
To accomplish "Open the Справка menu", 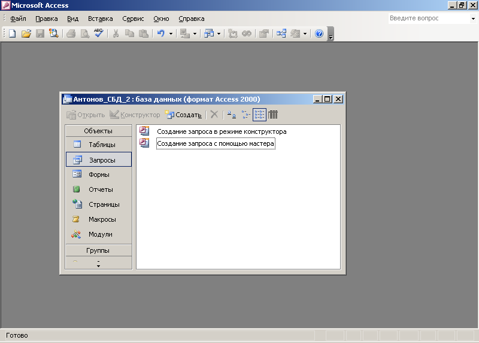I will (x=191, y=19).
